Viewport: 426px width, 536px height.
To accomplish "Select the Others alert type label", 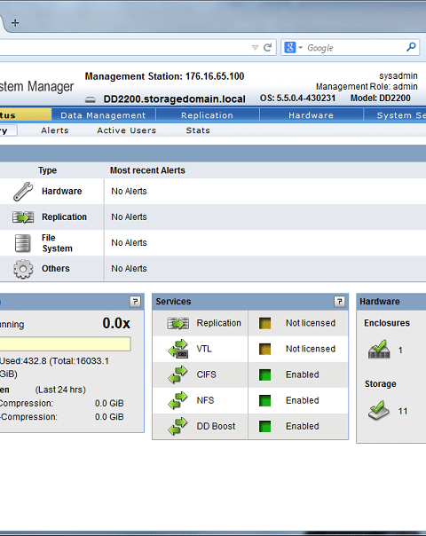I will (x=56, y=268).
